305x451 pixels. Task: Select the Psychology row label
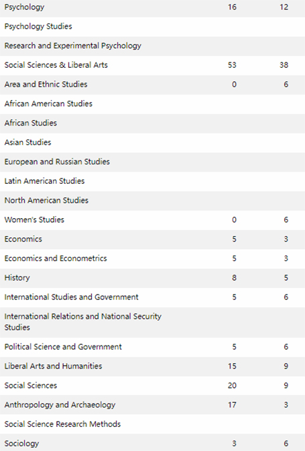click(x=24, y=7)
